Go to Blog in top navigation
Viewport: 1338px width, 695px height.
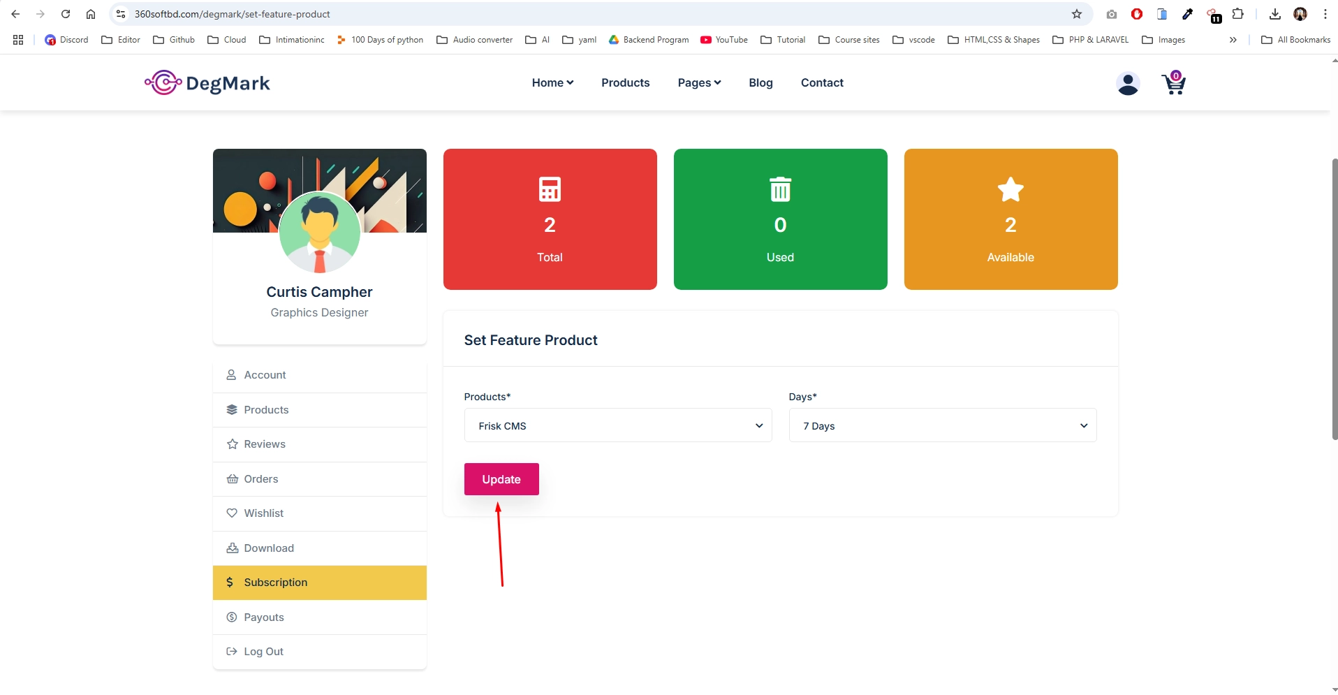[x=760, y=82]
